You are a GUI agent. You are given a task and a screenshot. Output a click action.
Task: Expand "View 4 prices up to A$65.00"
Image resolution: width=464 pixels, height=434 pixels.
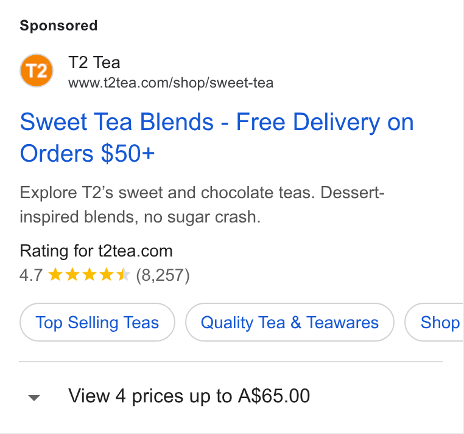pyautogui.click(x=189, y=396)
